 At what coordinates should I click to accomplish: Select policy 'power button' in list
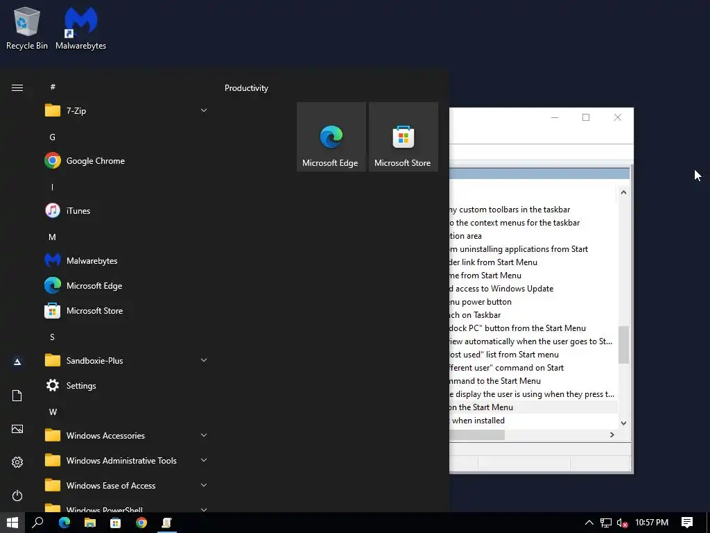pos(532,301)
